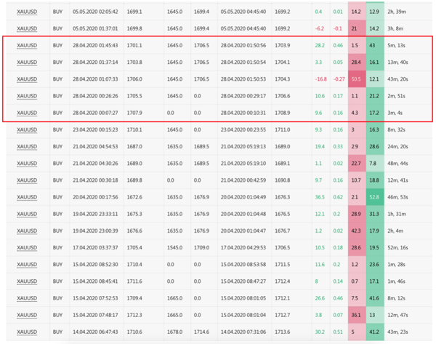Click the close time 28.04.2020 00:29:17
This screenshot has height=344, width=436.
[243, 95]
